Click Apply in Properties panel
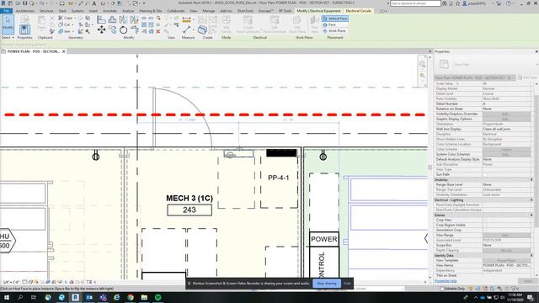The height and width of the screenshot is (303, 539). point(528,281)
